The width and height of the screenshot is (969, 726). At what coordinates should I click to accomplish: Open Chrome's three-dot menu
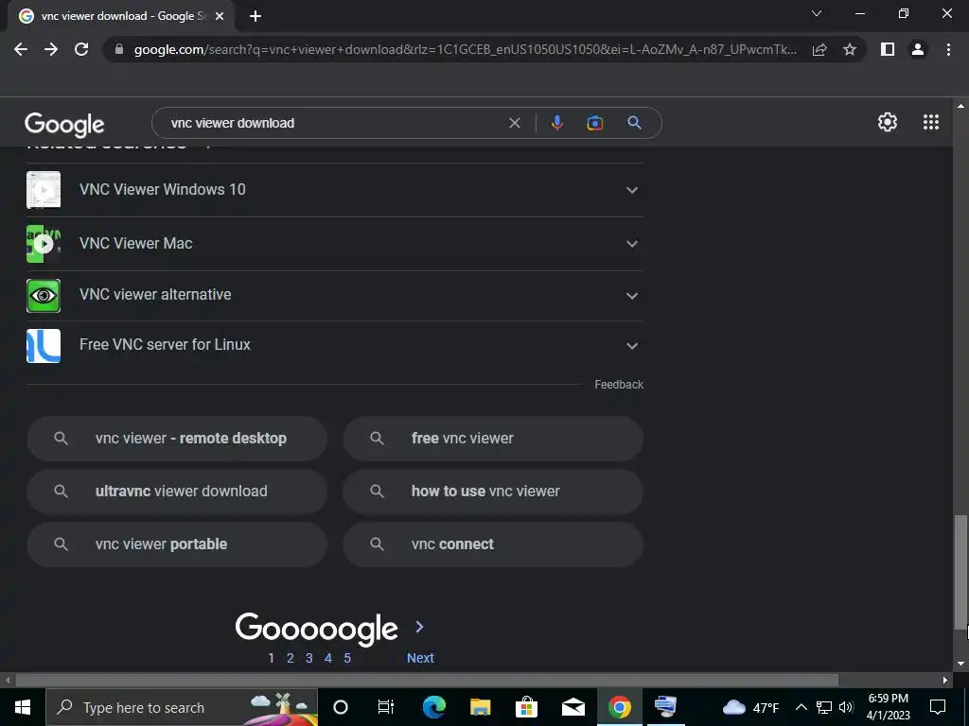coord(948,49)
